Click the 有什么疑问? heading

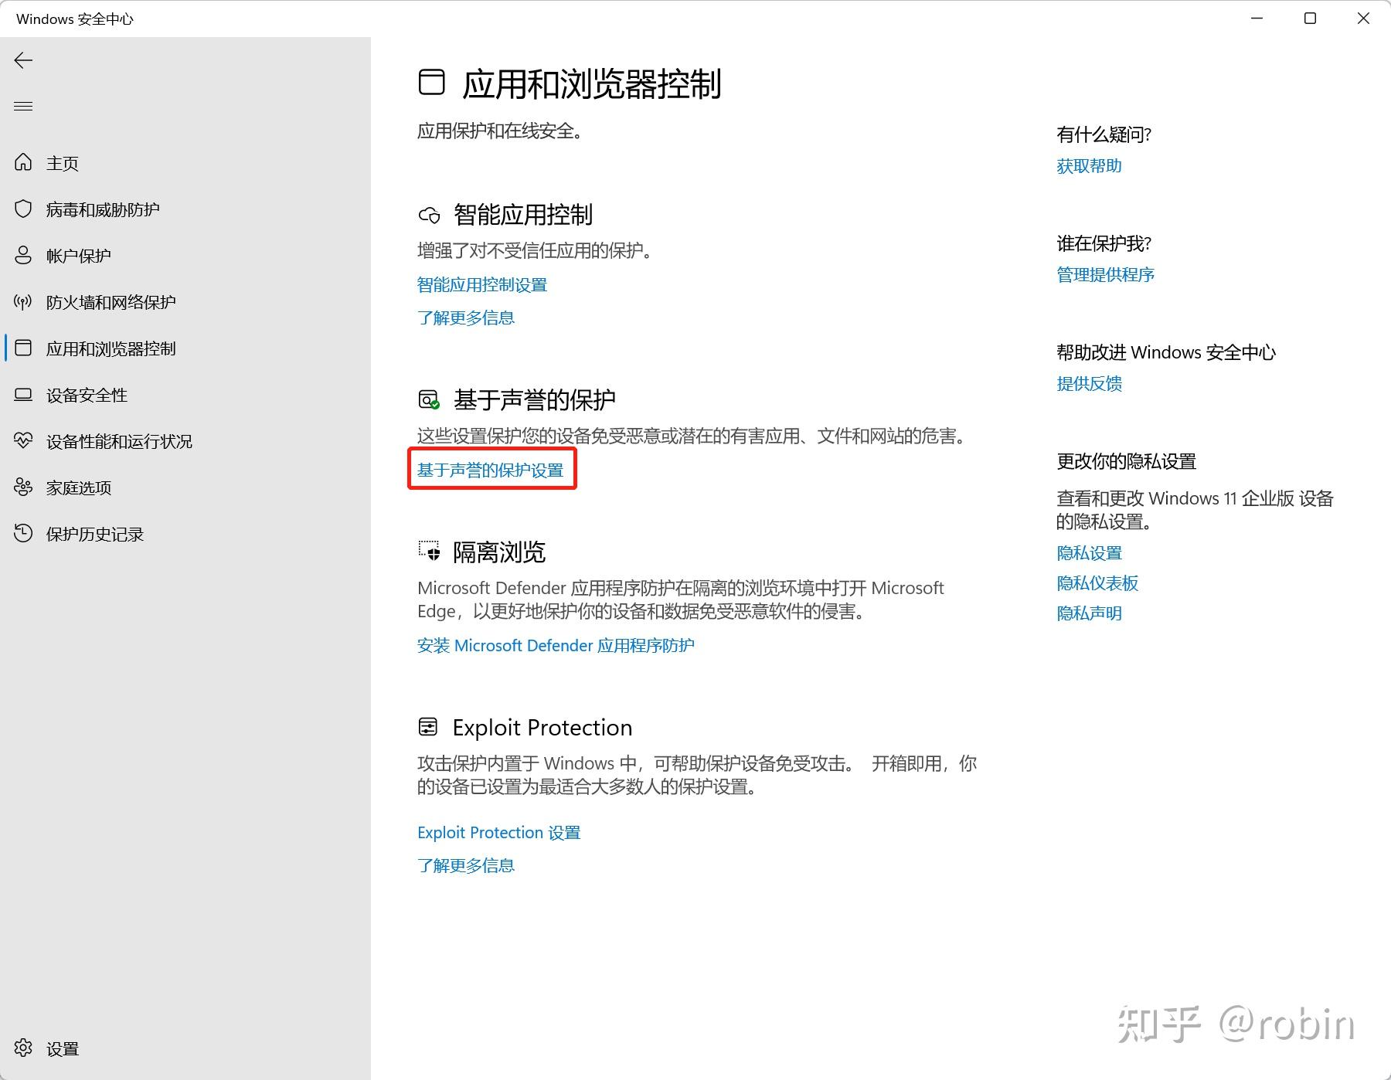point(1104,134)
